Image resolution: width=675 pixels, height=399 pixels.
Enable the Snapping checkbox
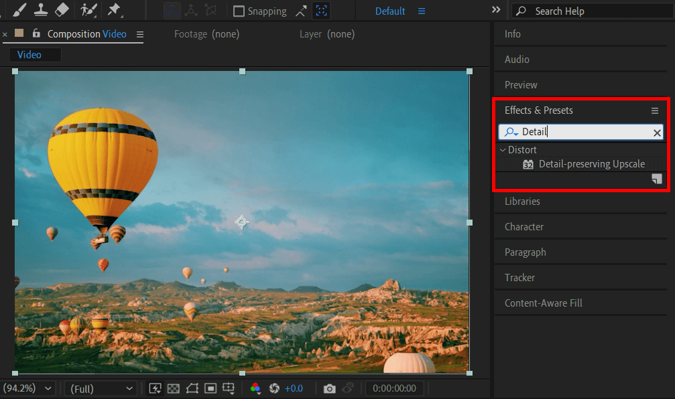click(239, 11)
